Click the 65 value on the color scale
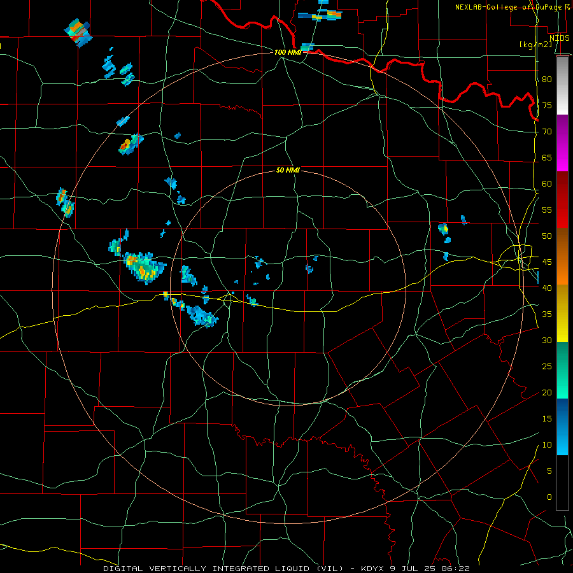 point(547,157)
